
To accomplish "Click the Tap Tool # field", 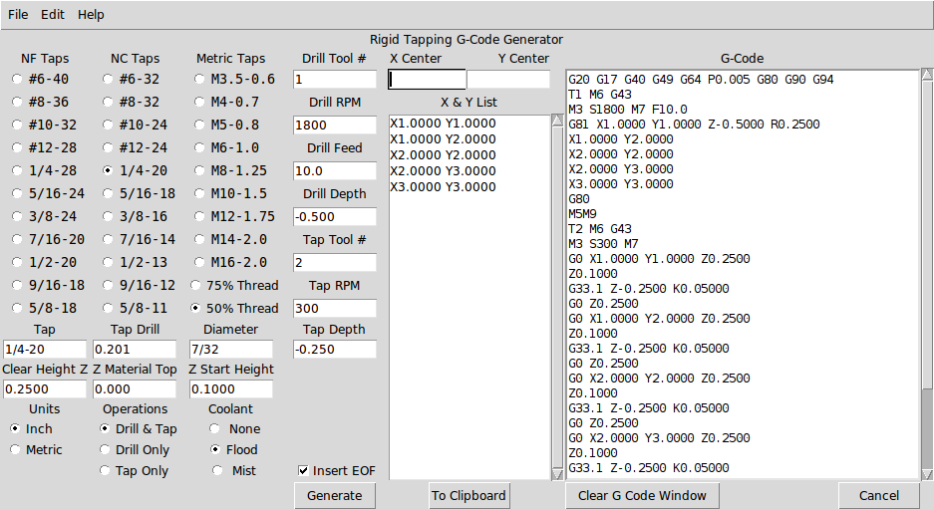I will pyautogui.click(x=335, y=262).
